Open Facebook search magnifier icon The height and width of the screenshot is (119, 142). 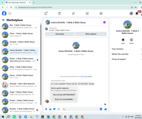[10, 13]
